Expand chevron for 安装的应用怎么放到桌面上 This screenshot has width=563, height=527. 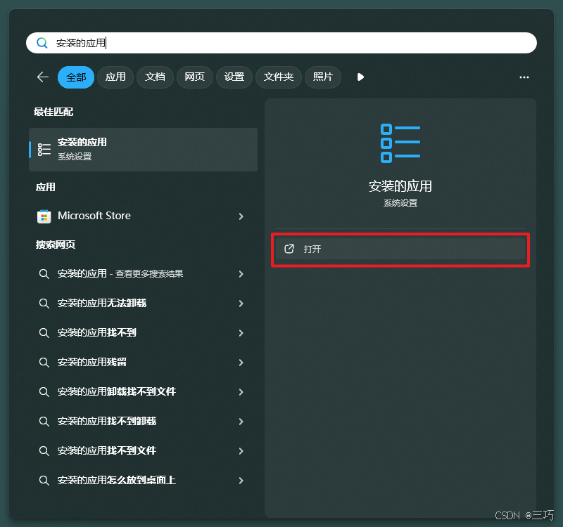point(241,481)
